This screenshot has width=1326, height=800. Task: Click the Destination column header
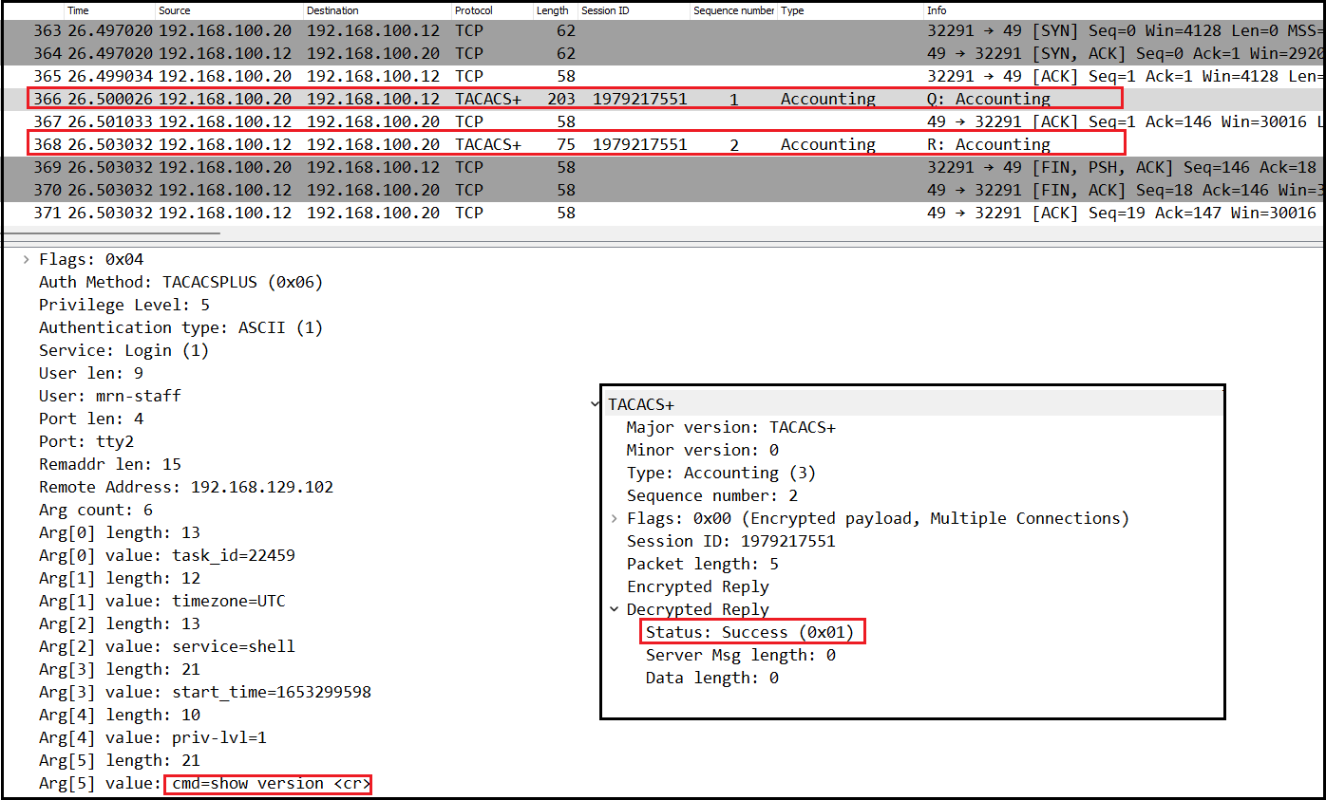coord(332,10)
